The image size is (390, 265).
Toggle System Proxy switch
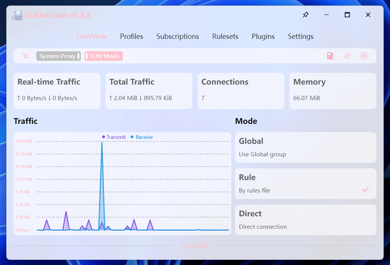tap(59, 56)
